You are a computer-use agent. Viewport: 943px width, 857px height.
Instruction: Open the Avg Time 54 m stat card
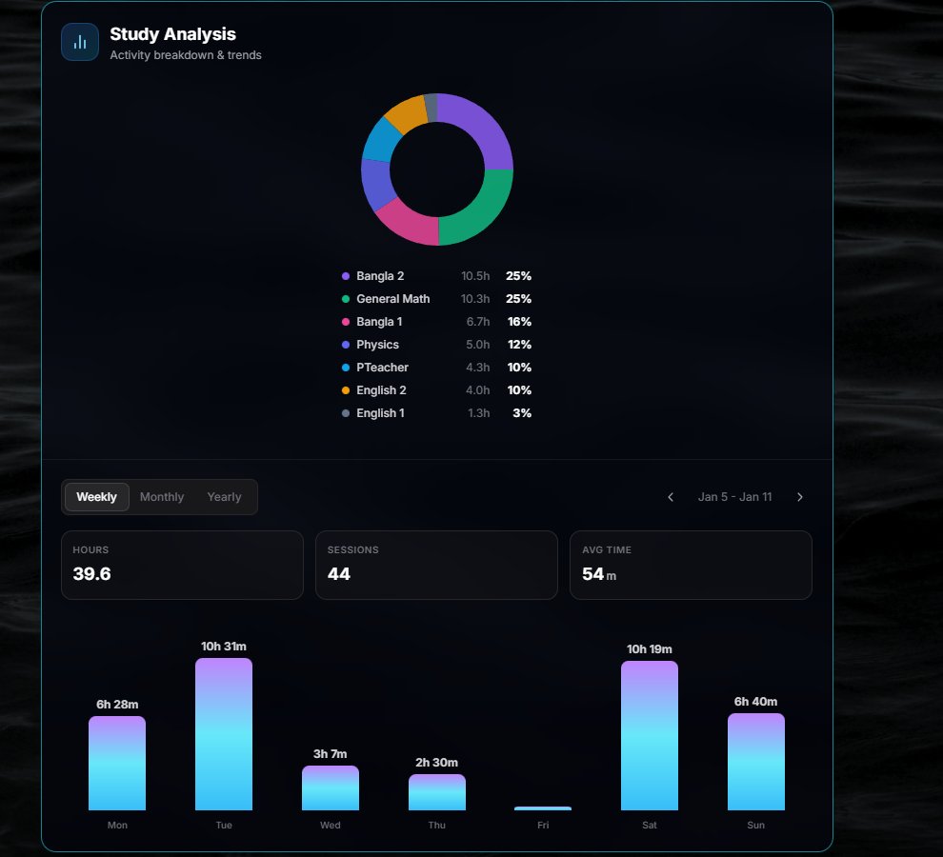click(x=691, y=565)
